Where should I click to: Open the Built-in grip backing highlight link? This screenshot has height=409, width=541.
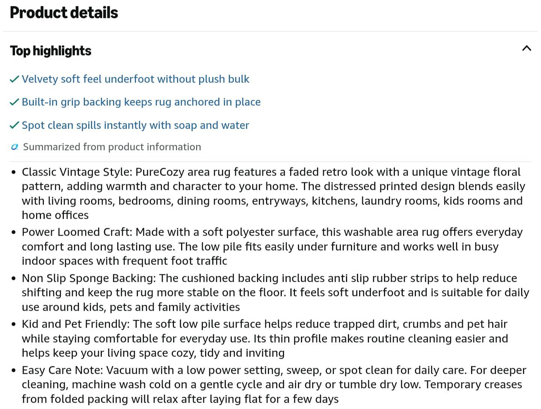pyautogui.click(x=141, y=102)
